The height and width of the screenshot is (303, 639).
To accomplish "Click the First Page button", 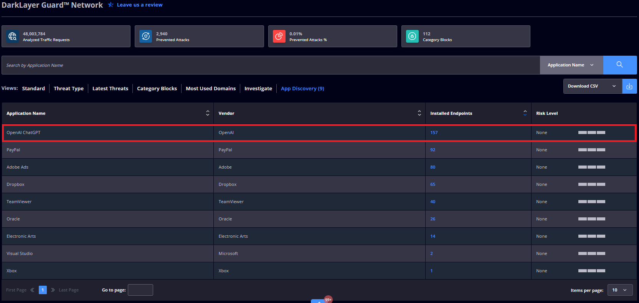I will pos(16,290).
